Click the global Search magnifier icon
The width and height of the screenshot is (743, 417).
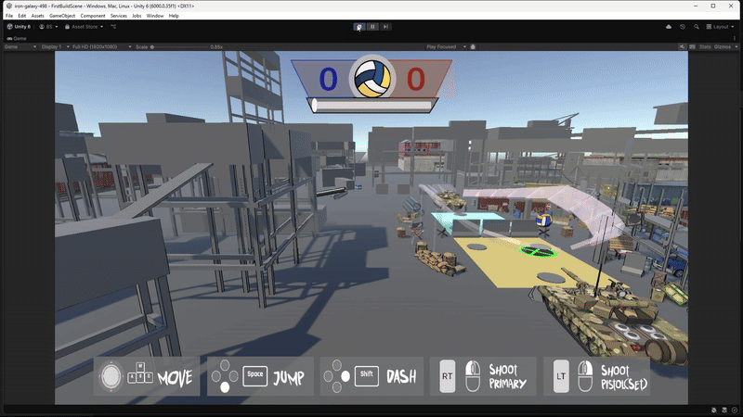[696, 27]
